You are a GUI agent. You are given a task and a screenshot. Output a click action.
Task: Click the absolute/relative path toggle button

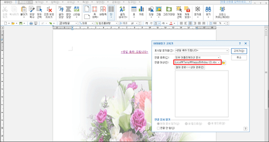(190, 68)
